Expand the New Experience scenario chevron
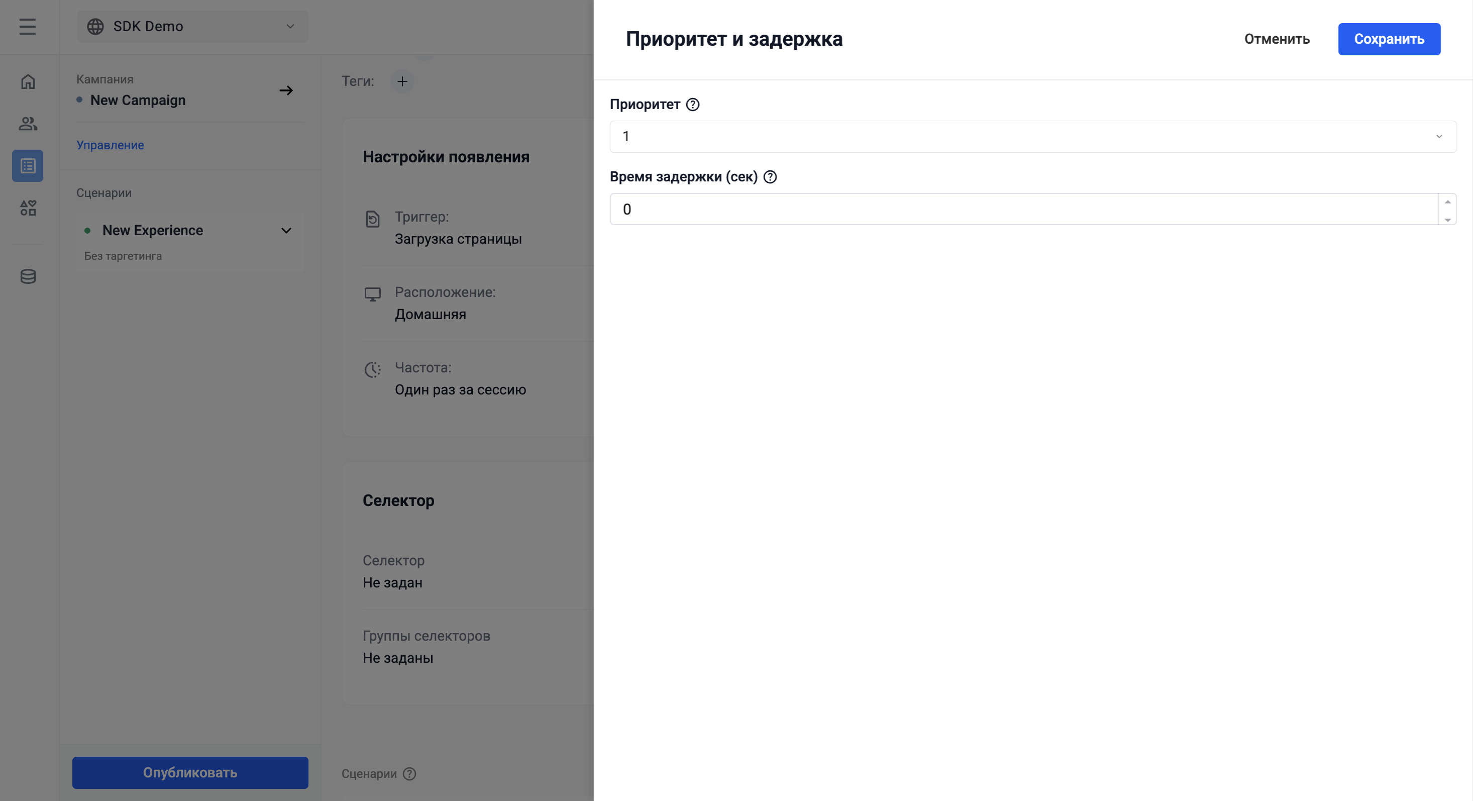The height and width of the screenshot is (801, 1473). [286, 231]
